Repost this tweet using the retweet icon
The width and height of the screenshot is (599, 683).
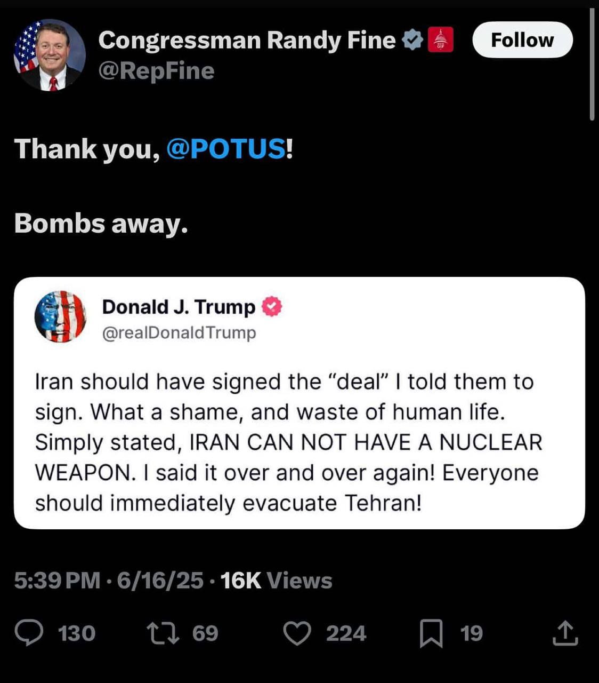point(163,633)
